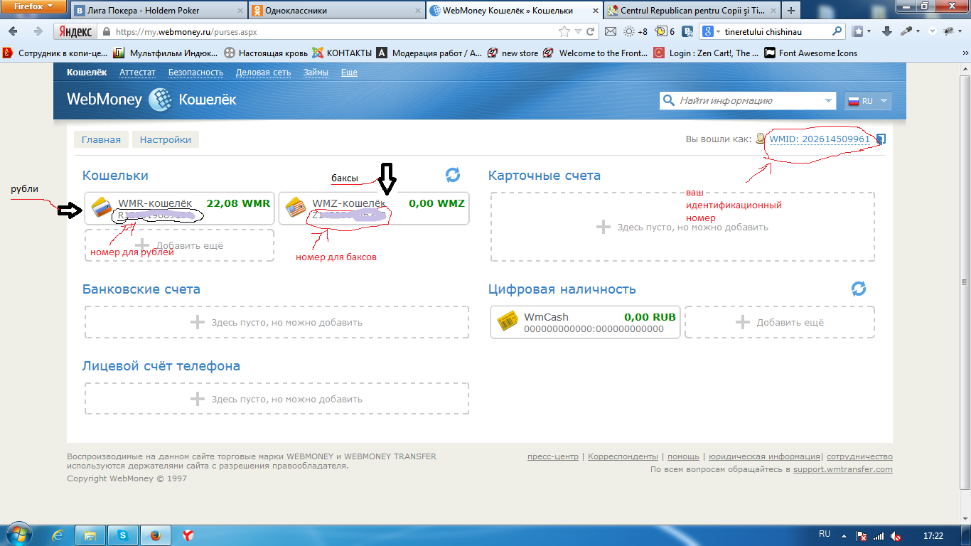
Task: Open the юридическая информация footer link
Action: coord(763,456)
